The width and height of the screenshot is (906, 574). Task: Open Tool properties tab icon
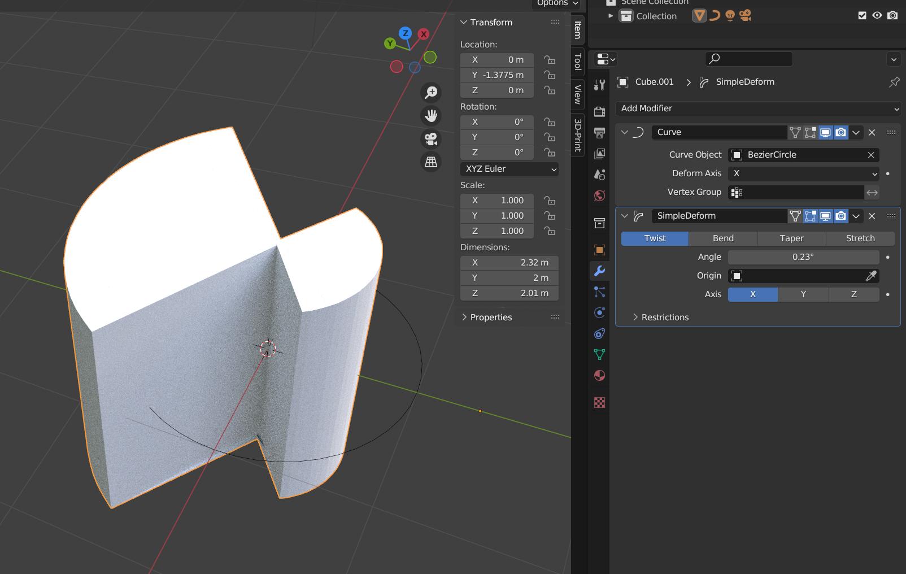[599, 85]
